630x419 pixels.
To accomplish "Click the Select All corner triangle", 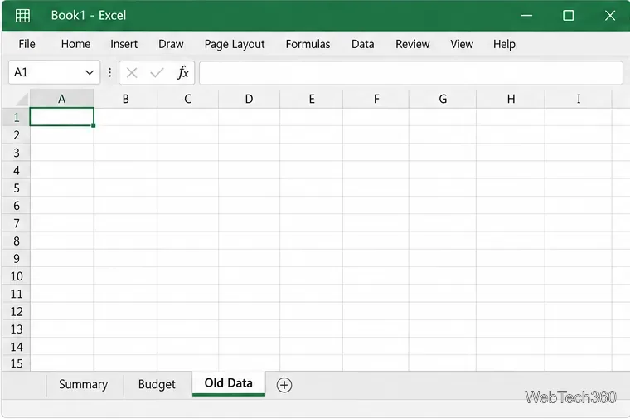I will 22,99.
